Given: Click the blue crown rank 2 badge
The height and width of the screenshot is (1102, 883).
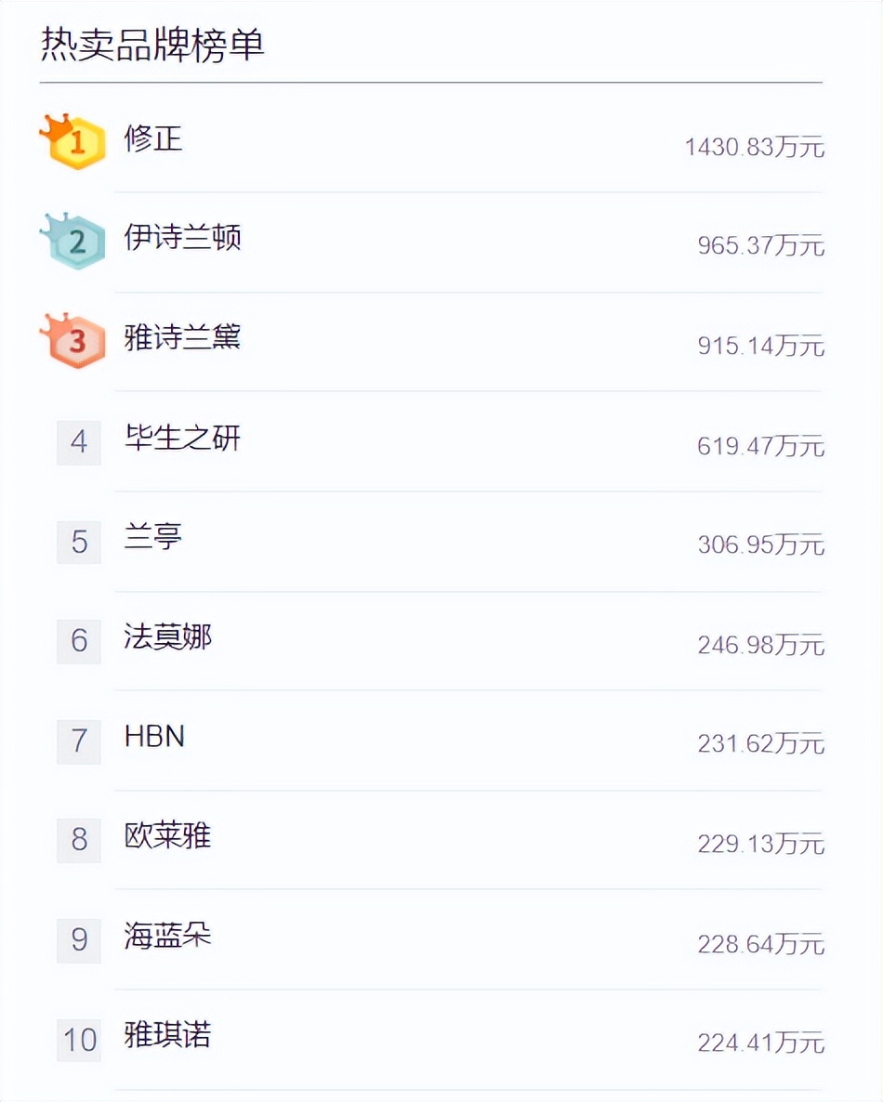Looking at the screenshot, I should point(74,242).
